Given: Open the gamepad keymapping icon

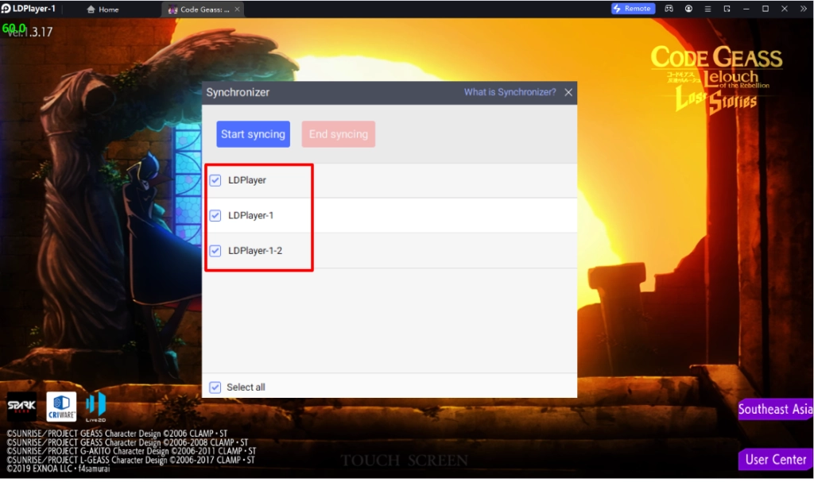Looking at the screenshot, I should click(669, 9).
